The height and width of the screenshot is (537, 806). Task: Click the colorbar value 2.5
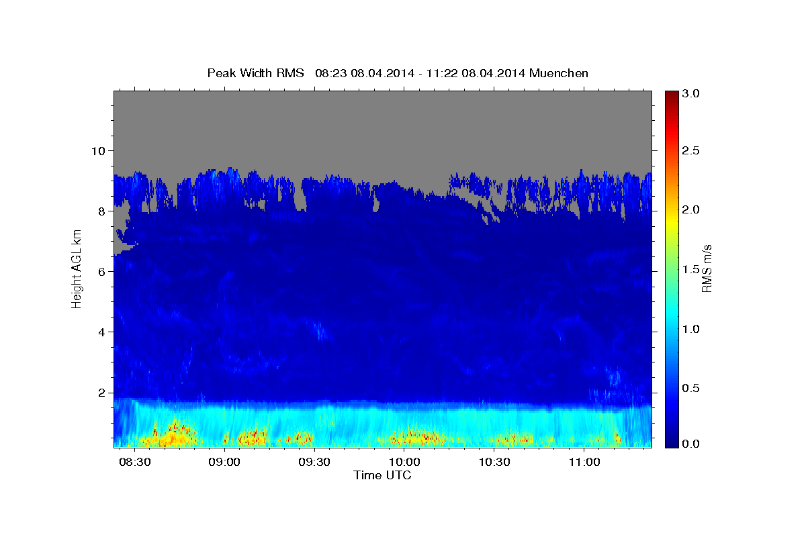pos(691,150)
